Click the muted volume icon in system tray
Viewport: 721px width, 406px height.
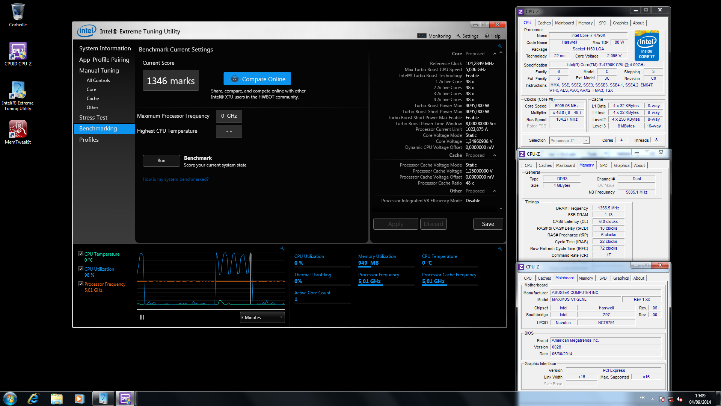[x=680, y=399]
